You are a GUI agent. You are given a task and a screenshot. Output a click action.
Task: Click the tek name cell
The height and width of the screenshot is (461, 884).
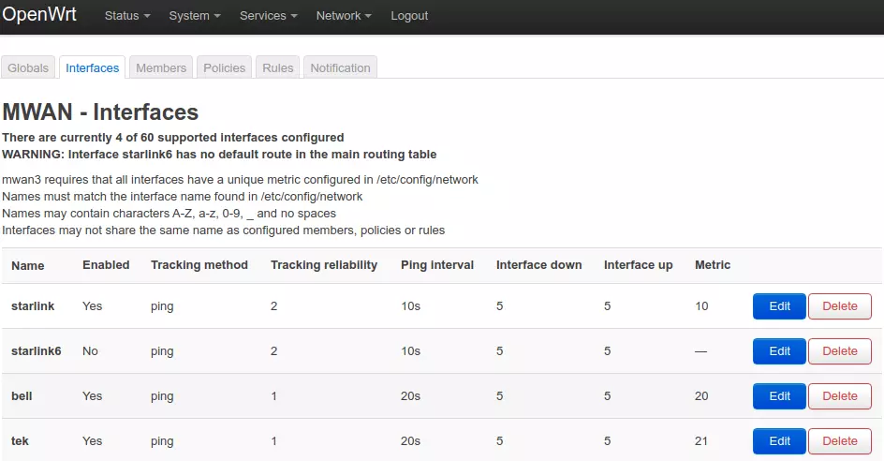pyautogui.click(x=20, y=441)
